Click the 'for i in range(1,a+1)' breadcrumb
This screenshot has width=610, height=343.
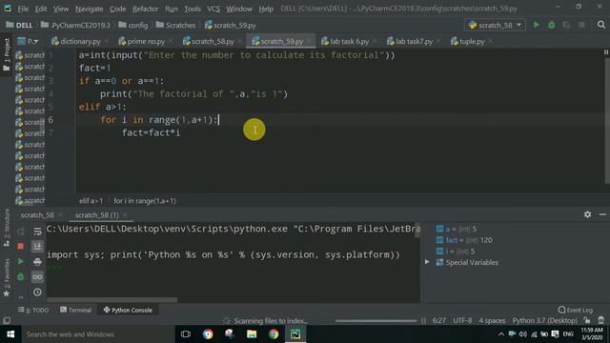pos(145,201)
